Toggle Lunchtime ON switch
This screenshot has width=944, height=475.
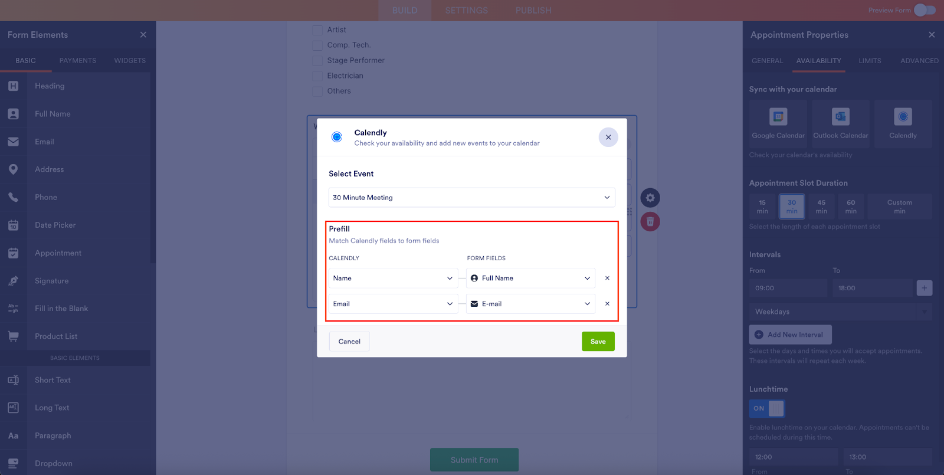click(767, 408)
